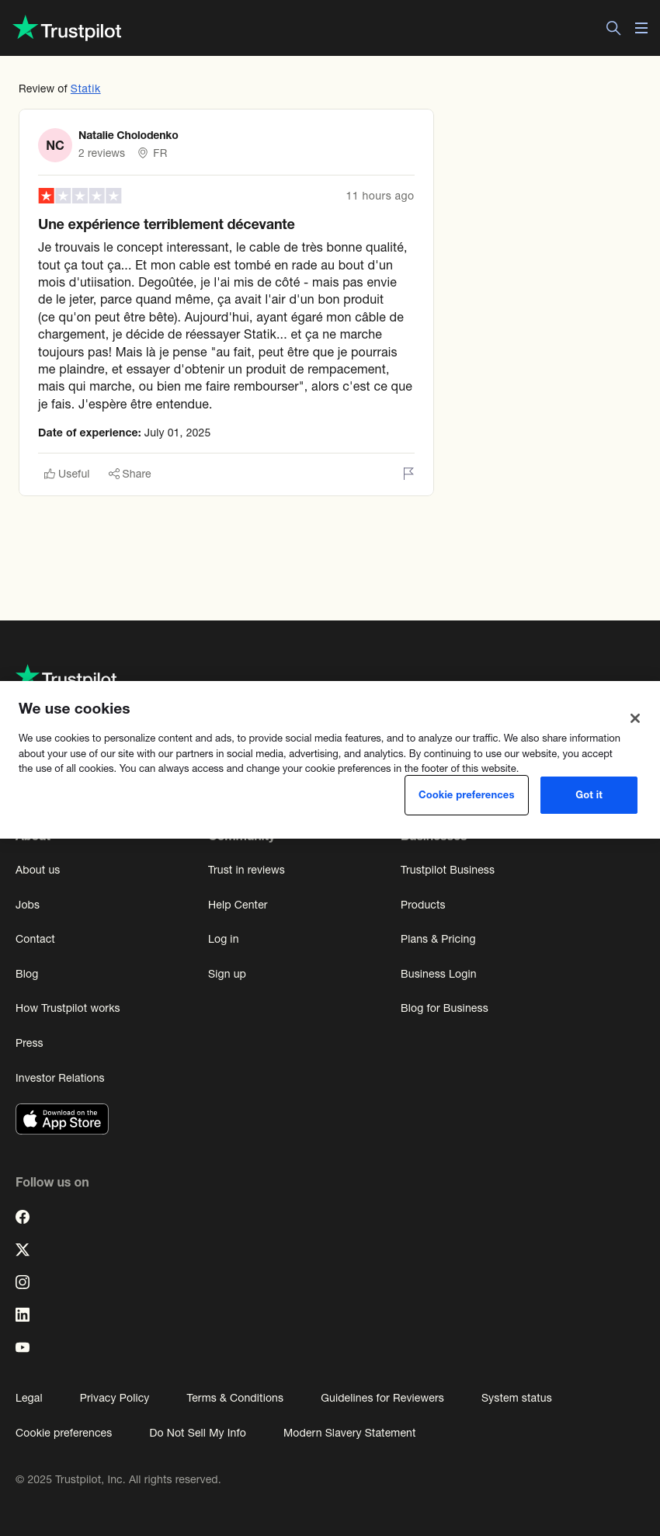Open Plans & Pricing link
660x1536 pixels.
click(x=438, y=939)
